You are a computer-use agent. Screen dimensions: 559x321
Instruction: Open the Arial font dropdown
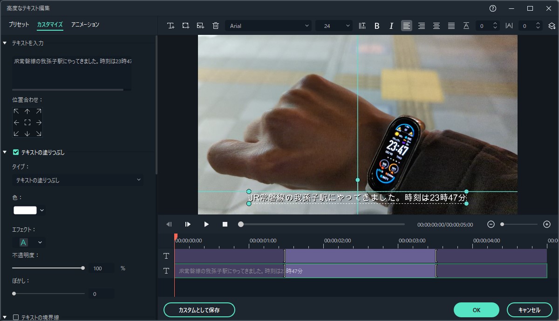(269, 26)
